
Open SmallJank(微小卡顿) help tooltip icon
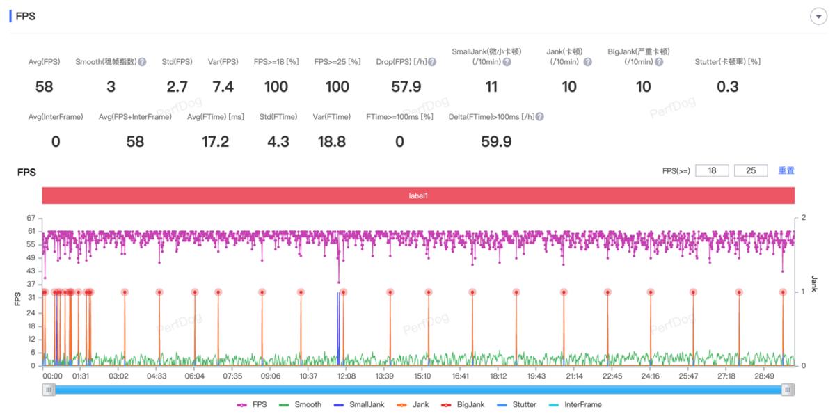tap(507, 62)
